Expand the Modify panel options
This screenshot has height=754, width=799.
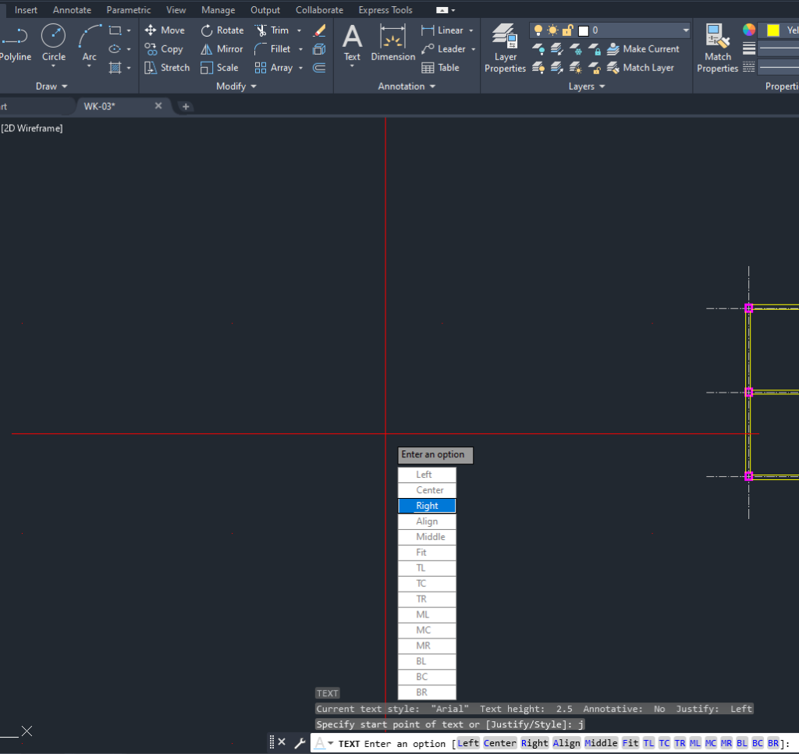236,87
